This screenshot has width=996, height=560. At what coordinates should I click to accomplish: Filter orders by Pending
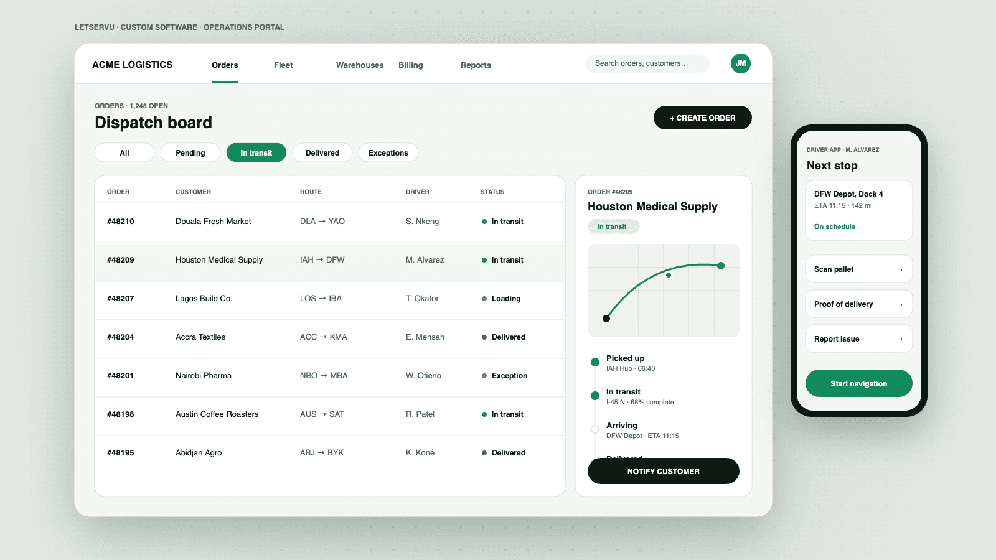pyautogui.click(x=190, y=152)
